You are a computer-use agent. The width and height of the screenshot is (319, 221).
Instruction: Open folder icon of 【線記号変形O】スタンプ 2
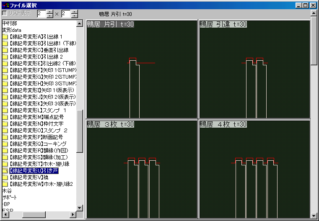click(x=5, y=131)
